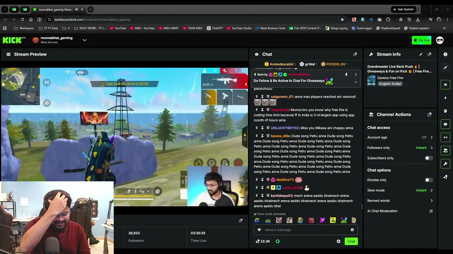
Task: Send message with the Chat button
Action: pyautogui.click(x=351, y=241)
